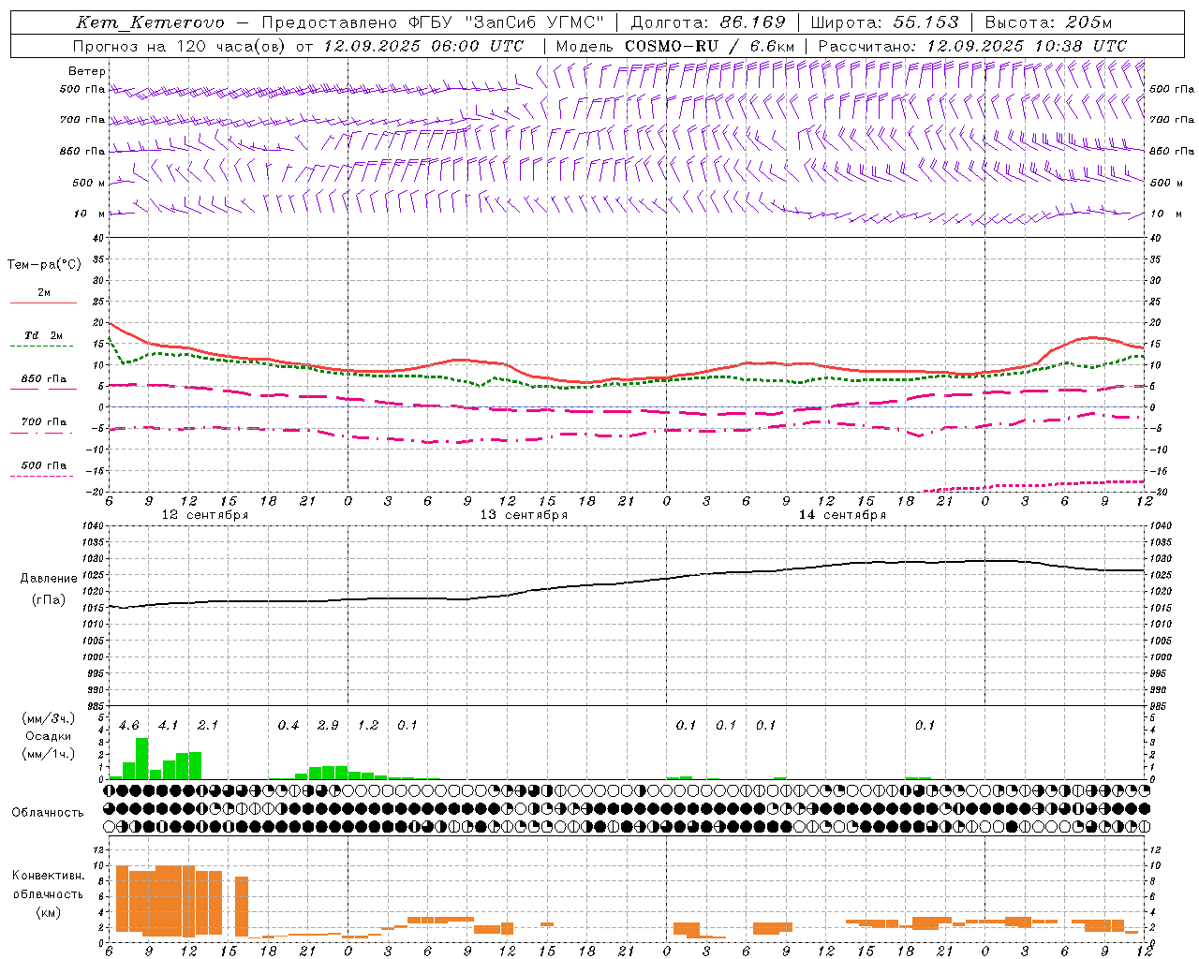The width and height of the screenshot is (1199, 959).
Task: Click the 'Td 2м' dew point legend label
Action: (44, 335)
